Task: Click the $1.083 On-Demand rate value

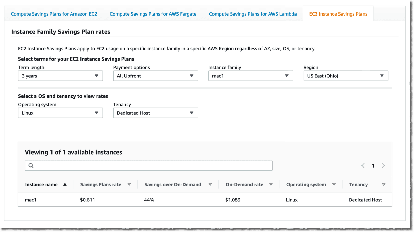Action: tap(233, 200)
